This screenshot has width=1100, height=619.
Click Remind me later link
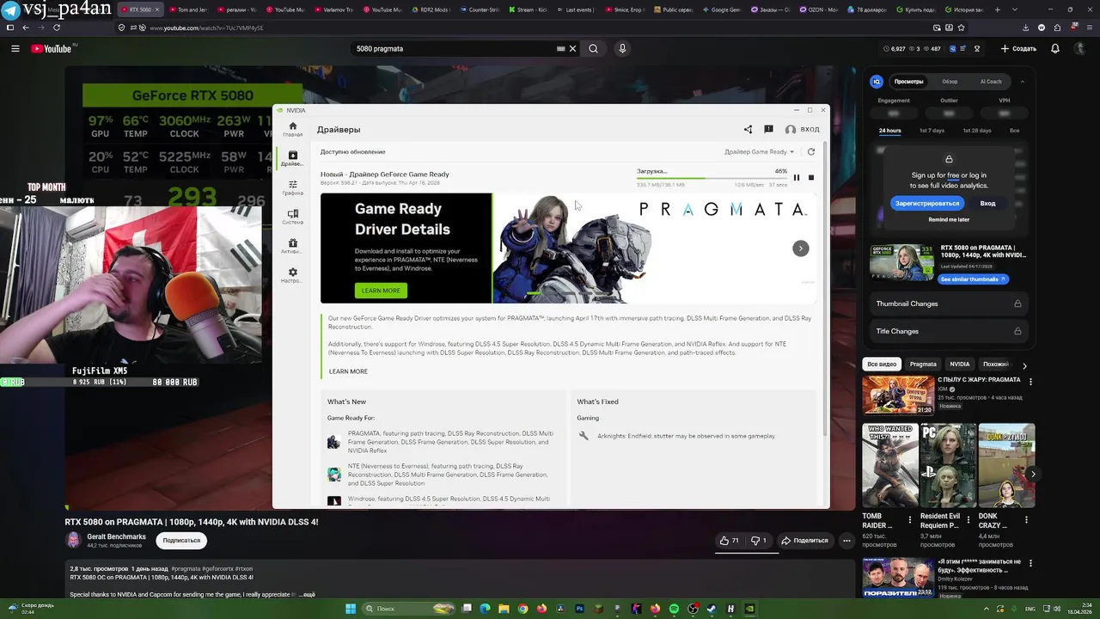[949, 220]
